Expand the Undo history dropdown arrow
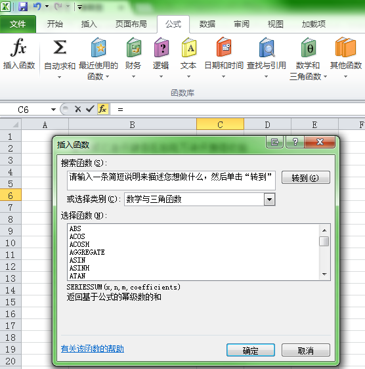 click(x=47, y=7)
